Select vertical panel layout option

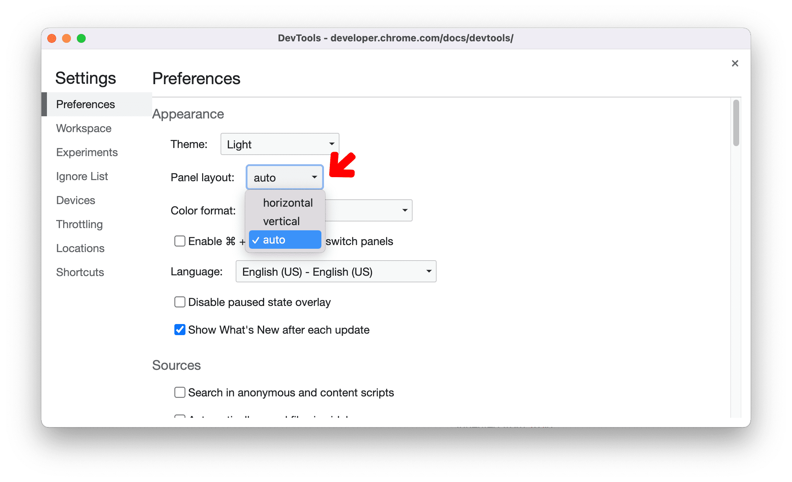click(x=280, y=221)
